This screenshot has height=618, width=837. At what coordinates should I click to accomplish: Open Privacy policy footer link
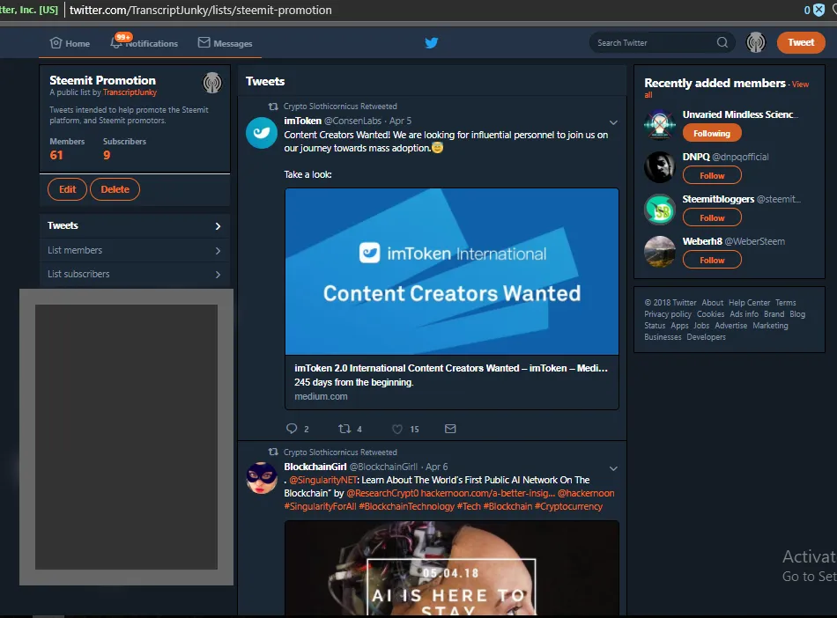667,314
